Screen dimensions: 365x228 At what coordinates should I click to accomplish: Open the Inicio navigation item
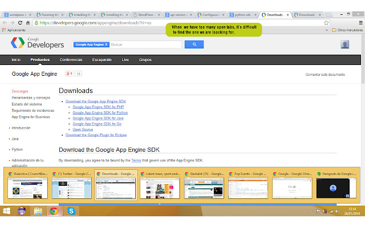pyautogui.click(x=16, y=59)
